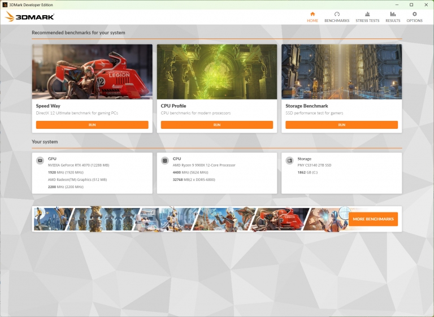Open Benchmarks gauge icon

[x=337, y=14]
